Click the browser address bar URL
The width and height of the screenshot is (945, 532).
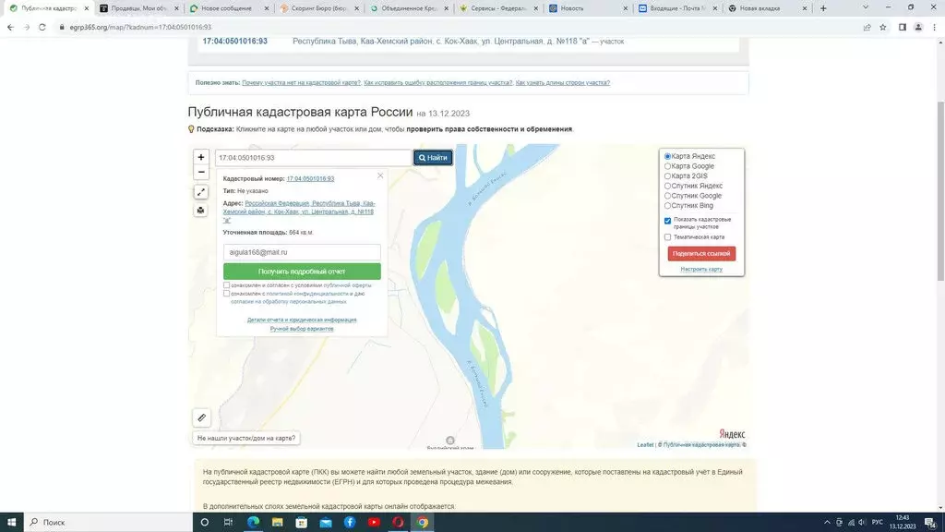click(x=140, y=27)
